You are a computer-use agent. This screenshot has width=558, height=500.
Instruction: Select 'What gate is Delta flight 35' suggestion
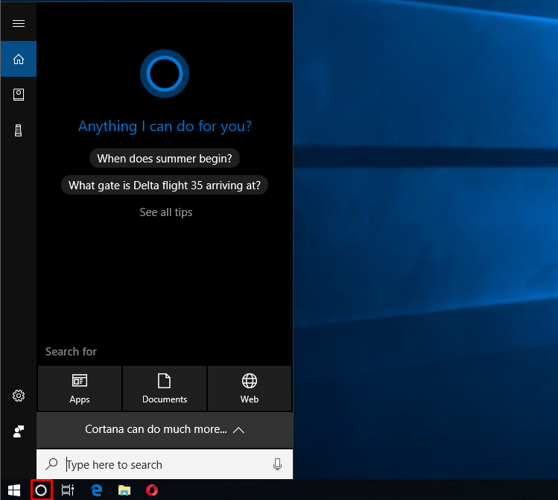tap(165, 186)
